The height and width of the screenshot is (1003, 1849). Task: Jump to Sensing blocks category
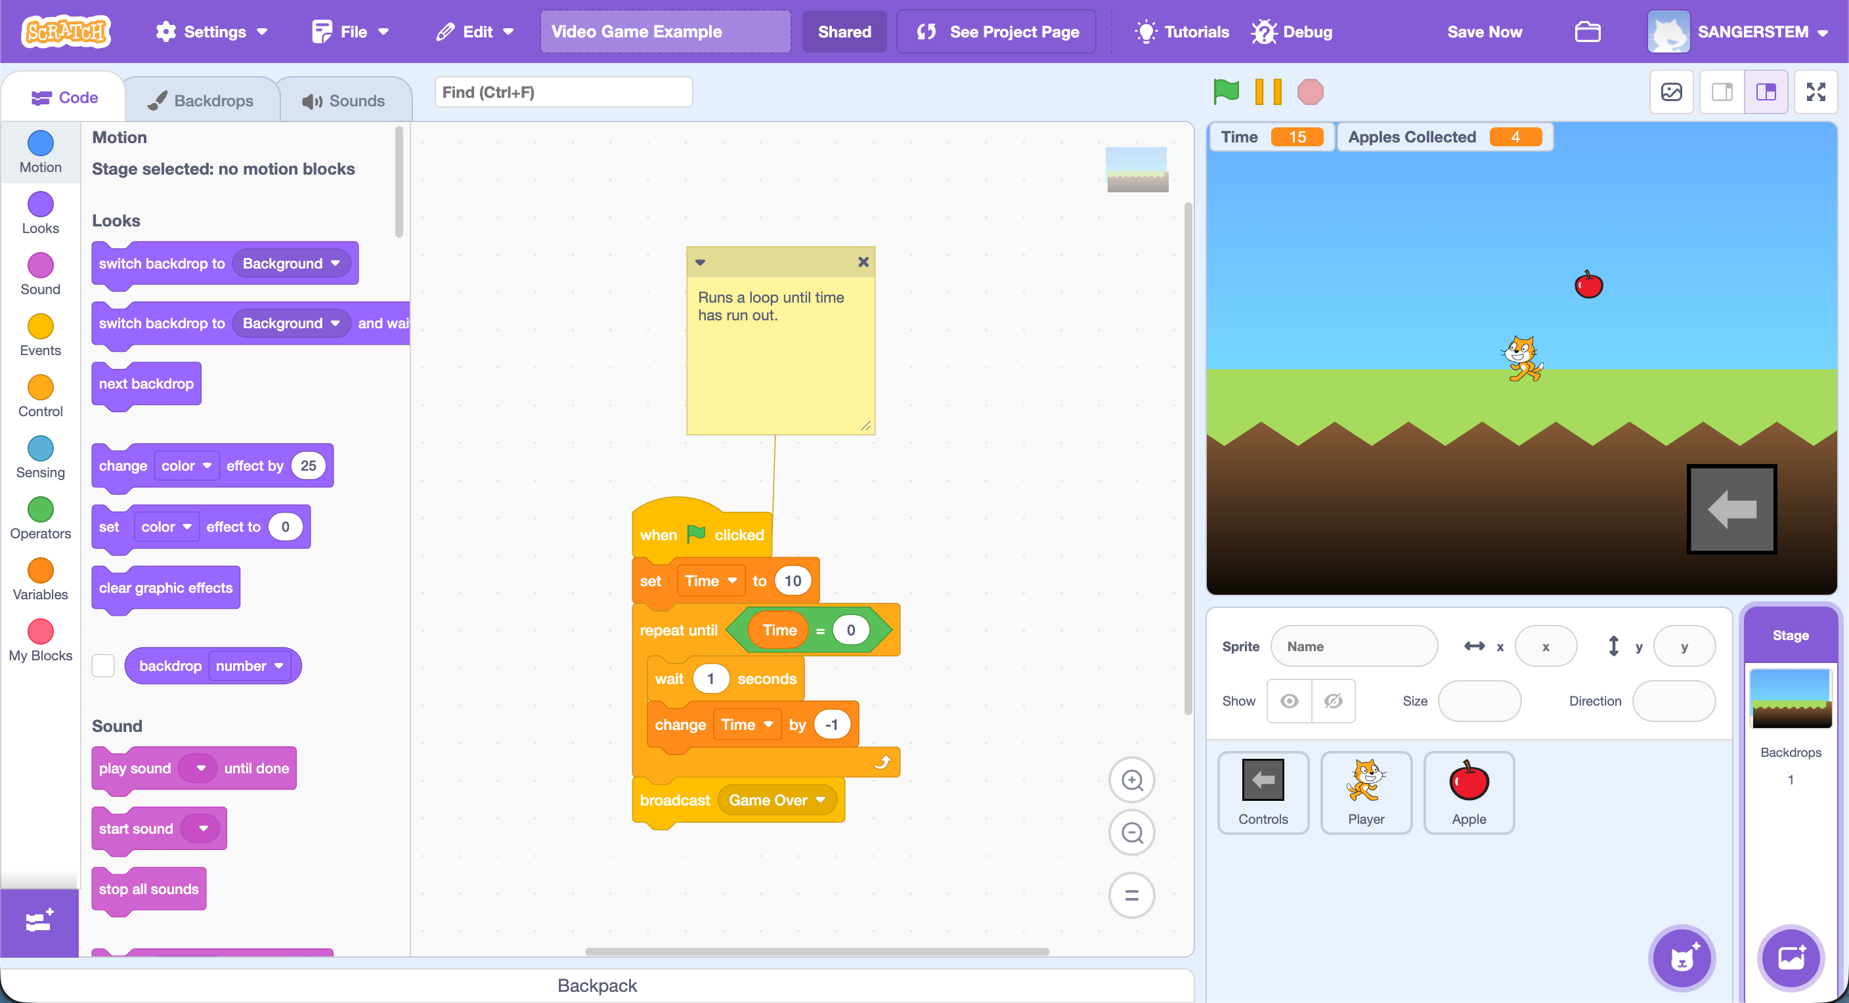point(40,458)
